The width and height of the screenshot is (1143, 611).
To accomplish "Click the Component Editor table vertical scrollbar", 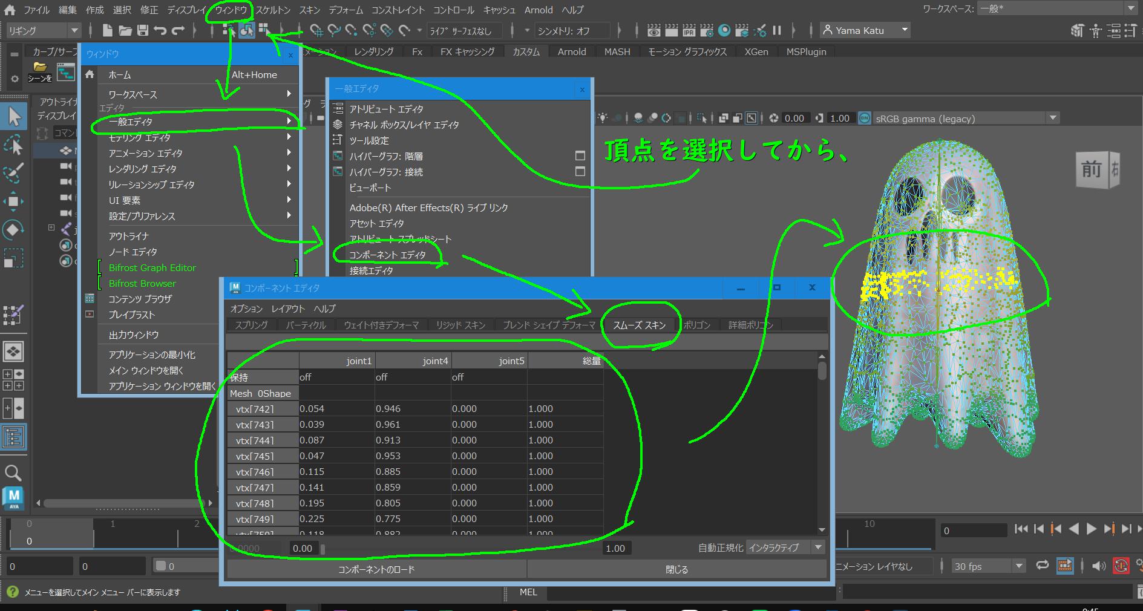I will coord(822,370).
